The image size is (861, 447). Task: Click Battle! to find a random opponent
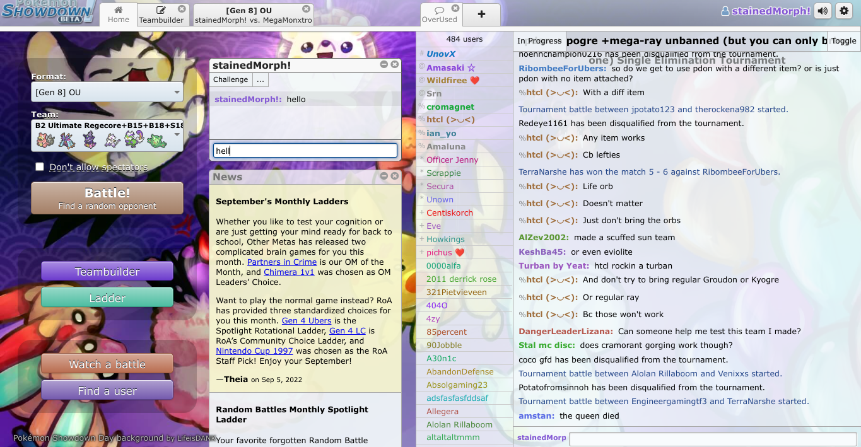coord(107,199)
